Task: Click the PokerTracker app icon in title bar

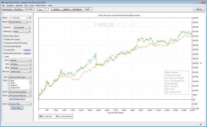Action: 2,2
